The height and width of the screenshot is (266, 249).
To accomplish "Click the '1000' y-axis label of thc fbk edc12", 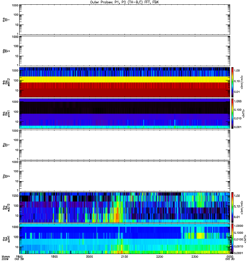I will [x=15, y=196].
